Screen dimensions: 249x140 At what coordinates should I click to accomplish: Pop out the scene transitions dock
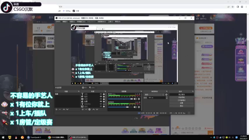(167, 91)
